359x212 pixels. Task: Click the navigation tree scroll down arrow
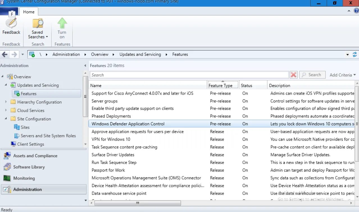85,144
